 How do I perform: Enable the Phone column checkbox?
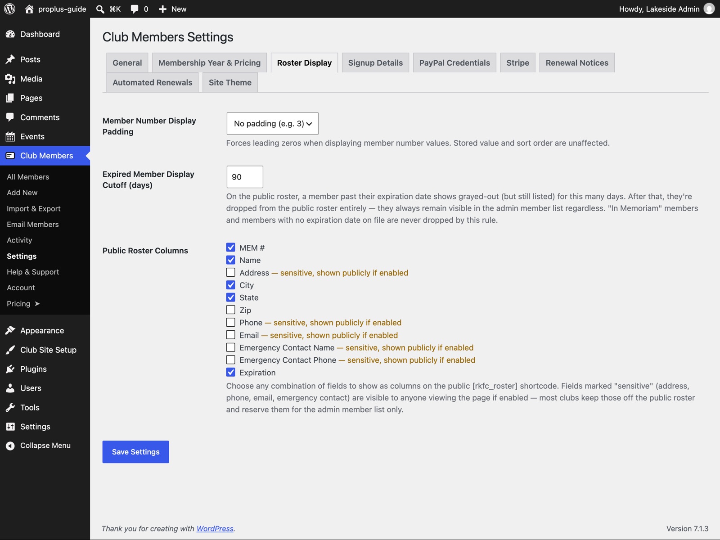pos(231,322)
